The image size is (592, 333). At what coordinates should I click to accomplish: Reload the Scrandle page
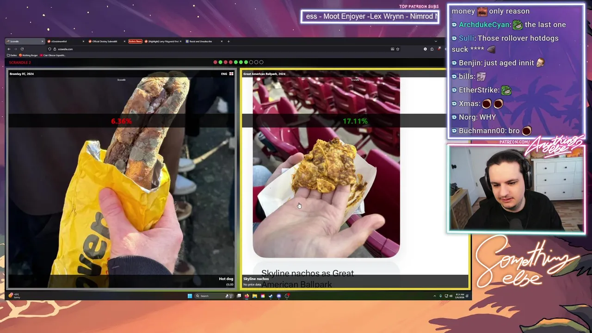click(22, 49)
